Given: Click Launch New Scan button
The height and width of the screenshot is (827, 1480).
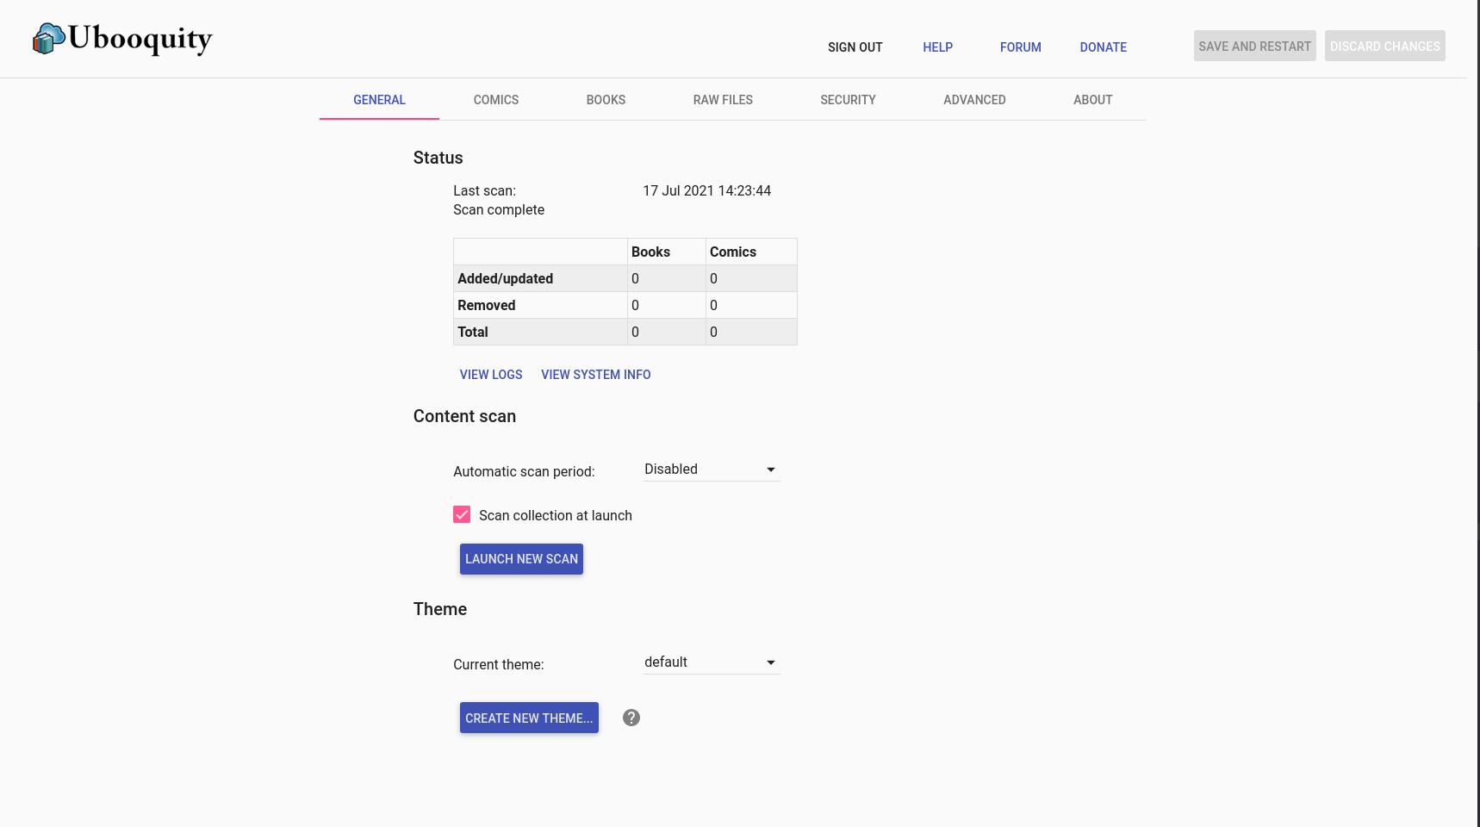Looking at the screenshot, I should 521,559.
